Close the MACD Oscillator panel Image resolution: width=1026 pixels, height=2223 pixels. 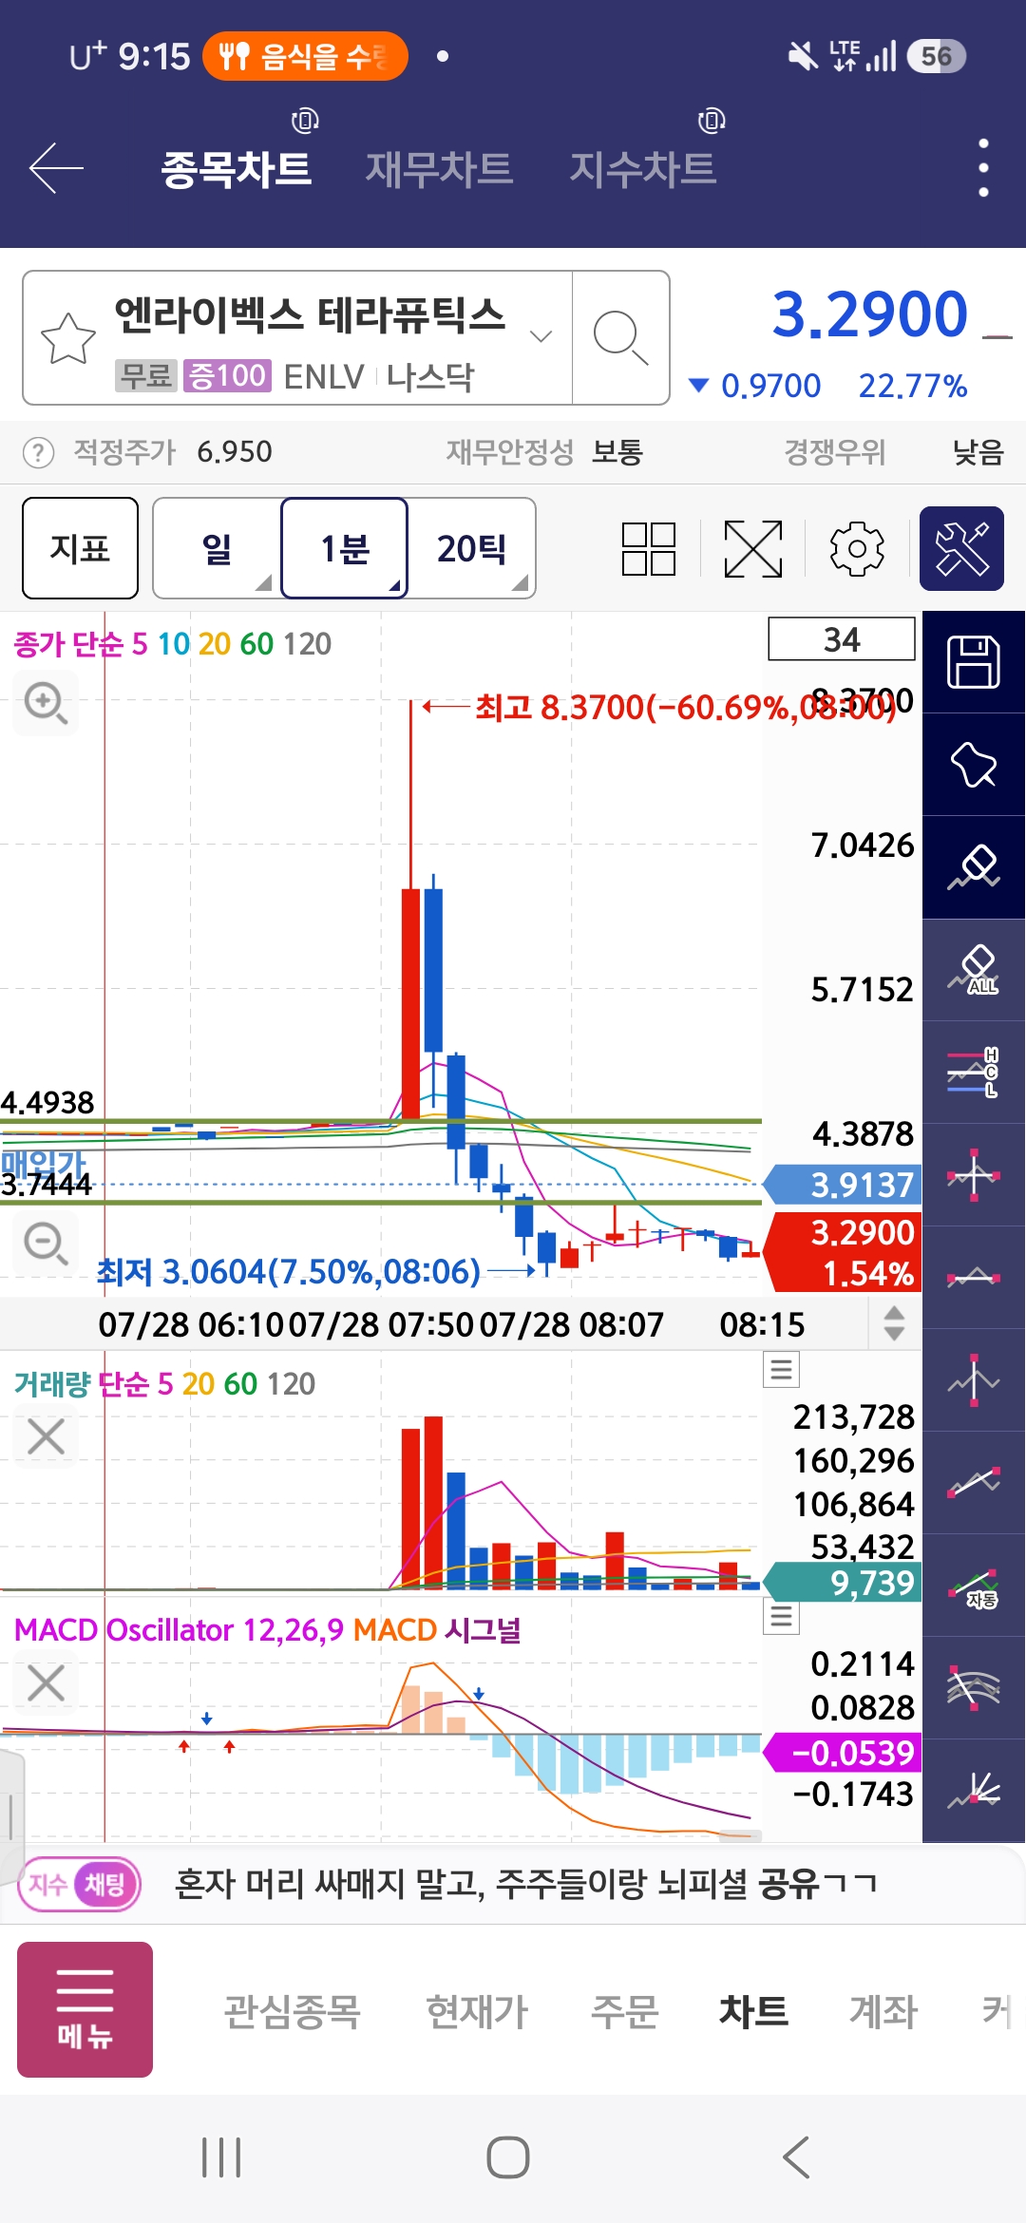pyautogui.click(x=46, y=1682)
